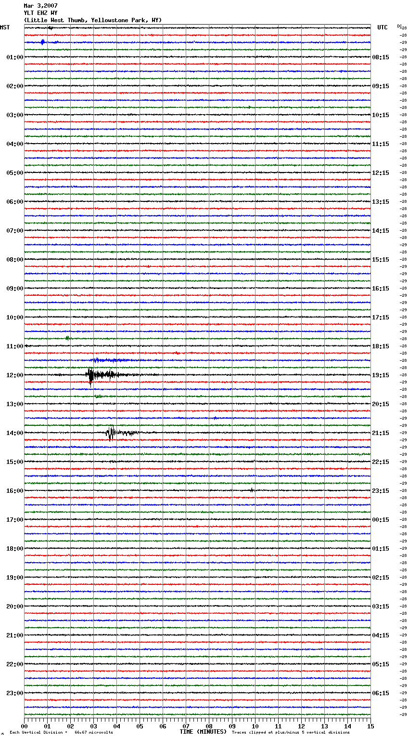Viewport: 409px width, 739px height.
Task: Click the 08:15 UTC time label
Action: pos(381,57)
